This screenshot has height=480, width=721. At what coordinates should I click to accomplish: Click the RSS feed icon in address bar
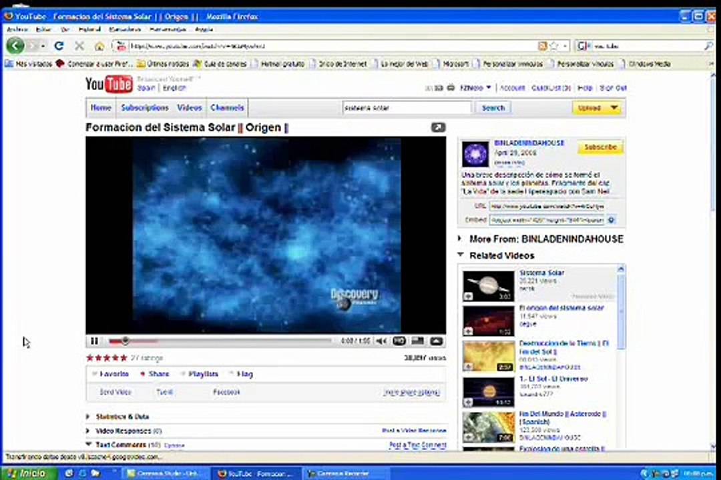543,46
